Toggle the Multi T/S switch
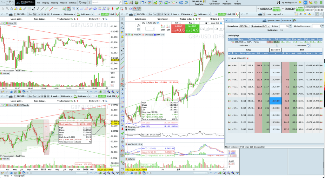 tap(207, 23)
